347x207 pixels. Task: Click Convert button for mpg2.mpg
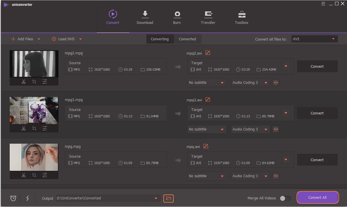coord(317,66)
